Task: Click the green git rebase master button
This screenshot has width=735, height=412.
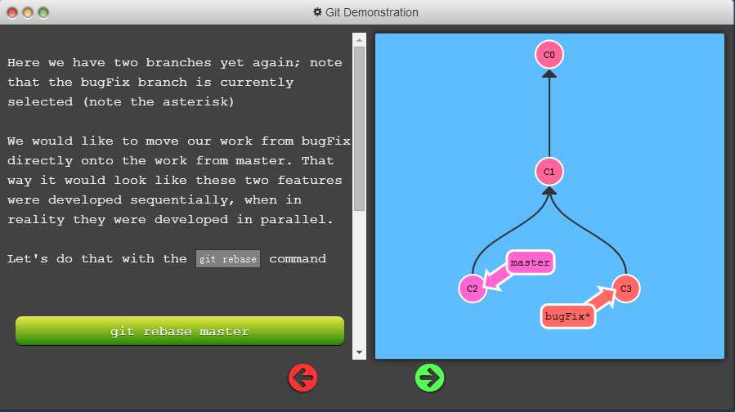Action: coord(180,331)
